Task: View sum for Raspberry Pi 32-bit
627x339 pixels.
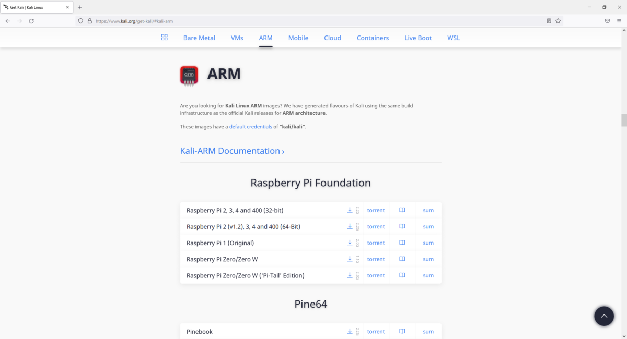Action: 428,210
